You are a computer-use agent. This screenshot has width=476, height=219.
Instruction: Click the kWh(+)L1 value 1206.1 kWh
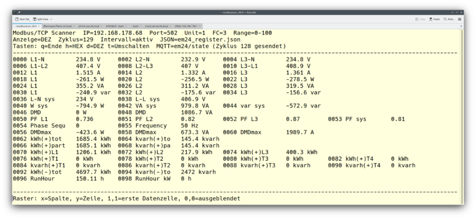(93, 153)
